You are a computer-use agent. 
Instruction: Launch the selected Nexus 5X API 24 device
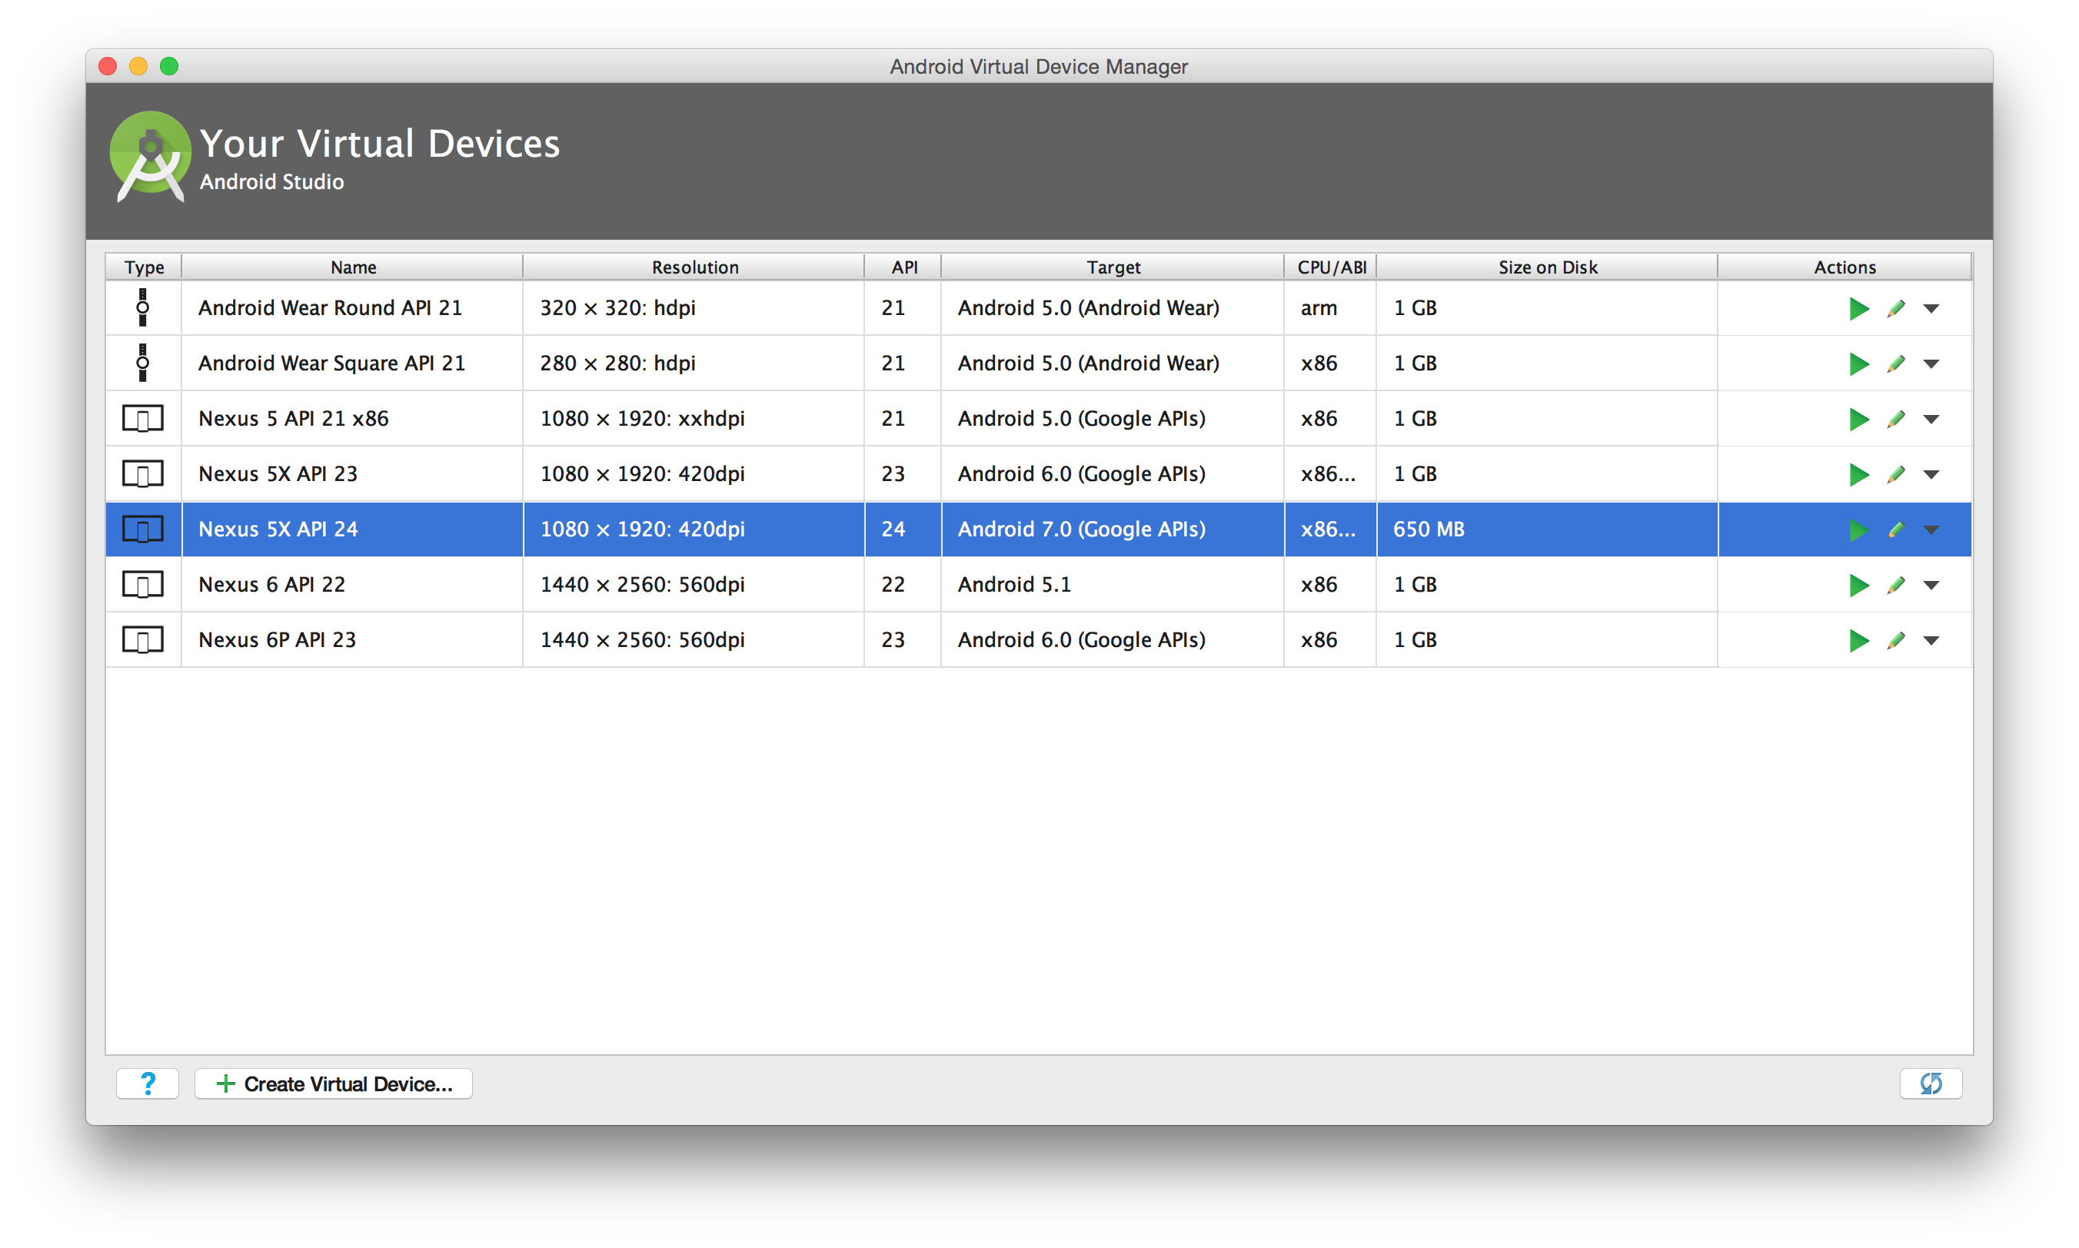click(1858, 529)
